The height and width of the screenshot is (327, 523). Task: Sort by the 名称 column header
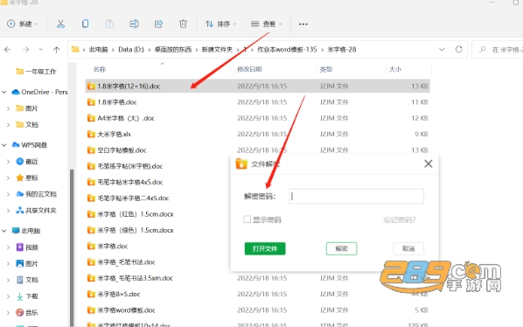click(x=100, y=69)
